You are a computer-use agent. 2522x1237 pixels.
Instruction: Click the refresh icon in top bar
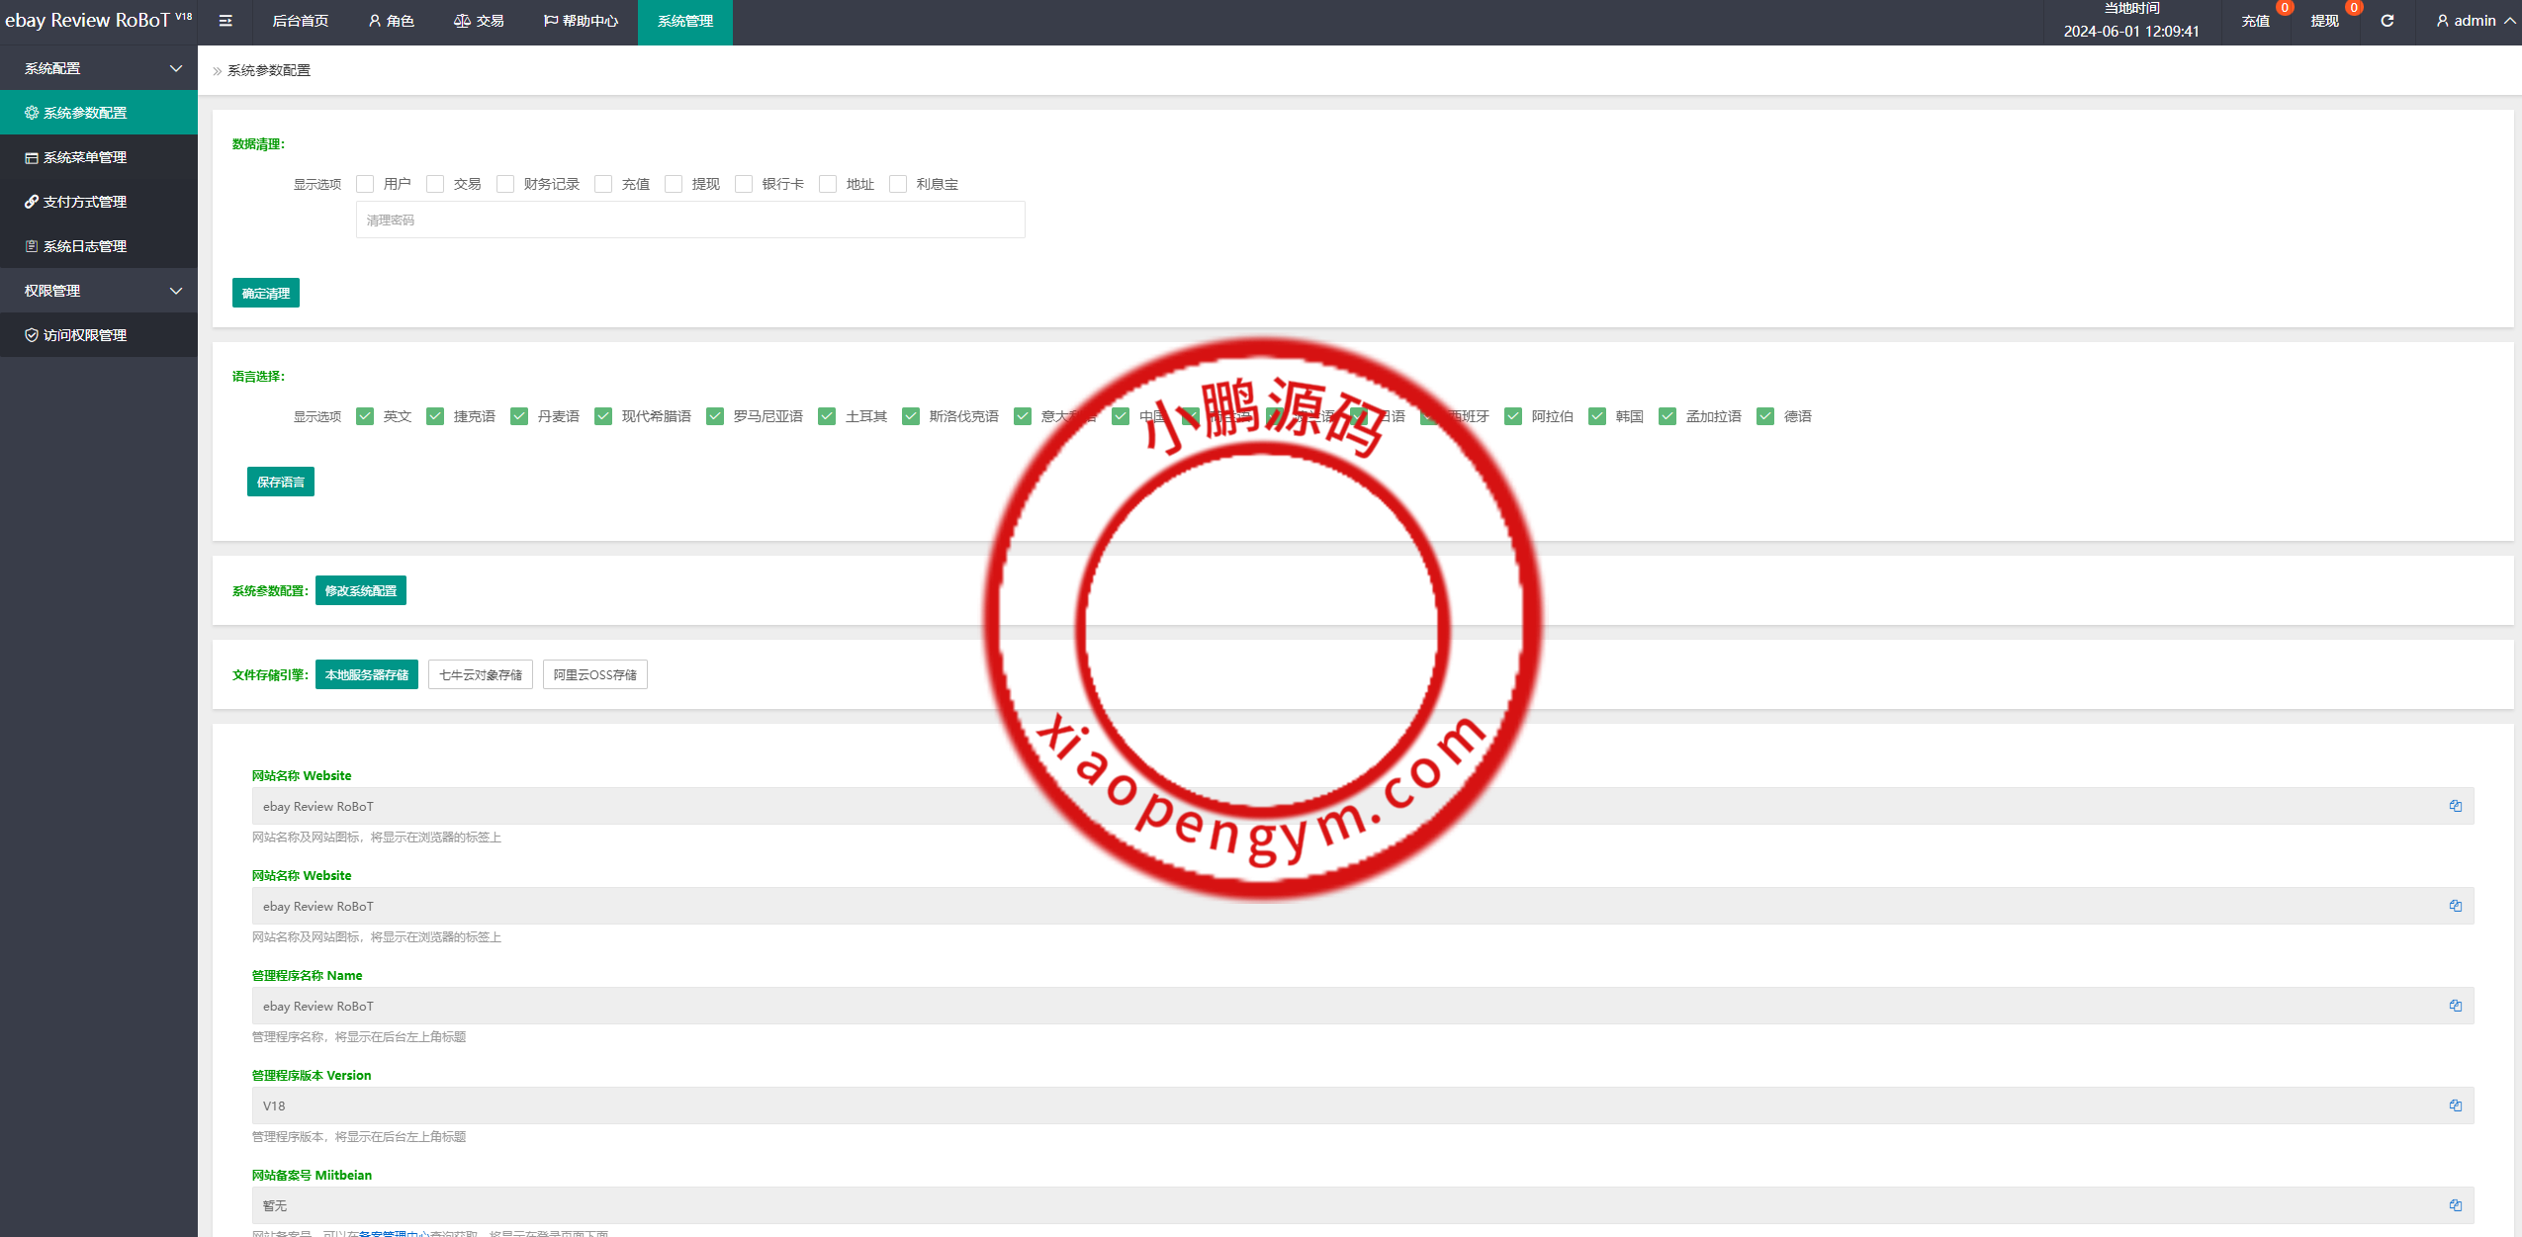pyautogui.click(x=2387, y=21)
